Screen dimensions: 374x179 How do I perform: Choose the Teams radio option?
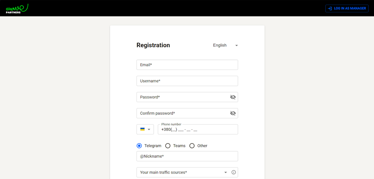tap(168, 146)
